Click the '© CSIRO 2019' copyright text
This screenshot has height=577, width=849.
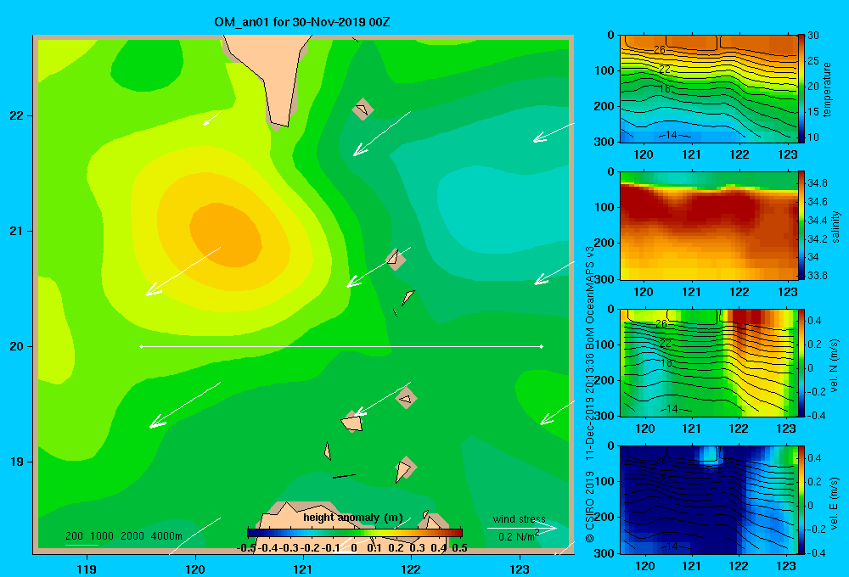pyautogui.click(x=590, y=506)
